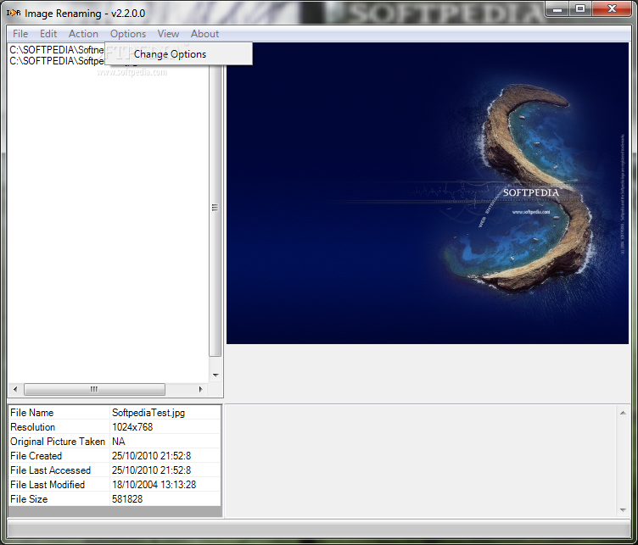The image size is (638, 545).
Task: Click the Softpedia island image preview
Action: point(428,193)
